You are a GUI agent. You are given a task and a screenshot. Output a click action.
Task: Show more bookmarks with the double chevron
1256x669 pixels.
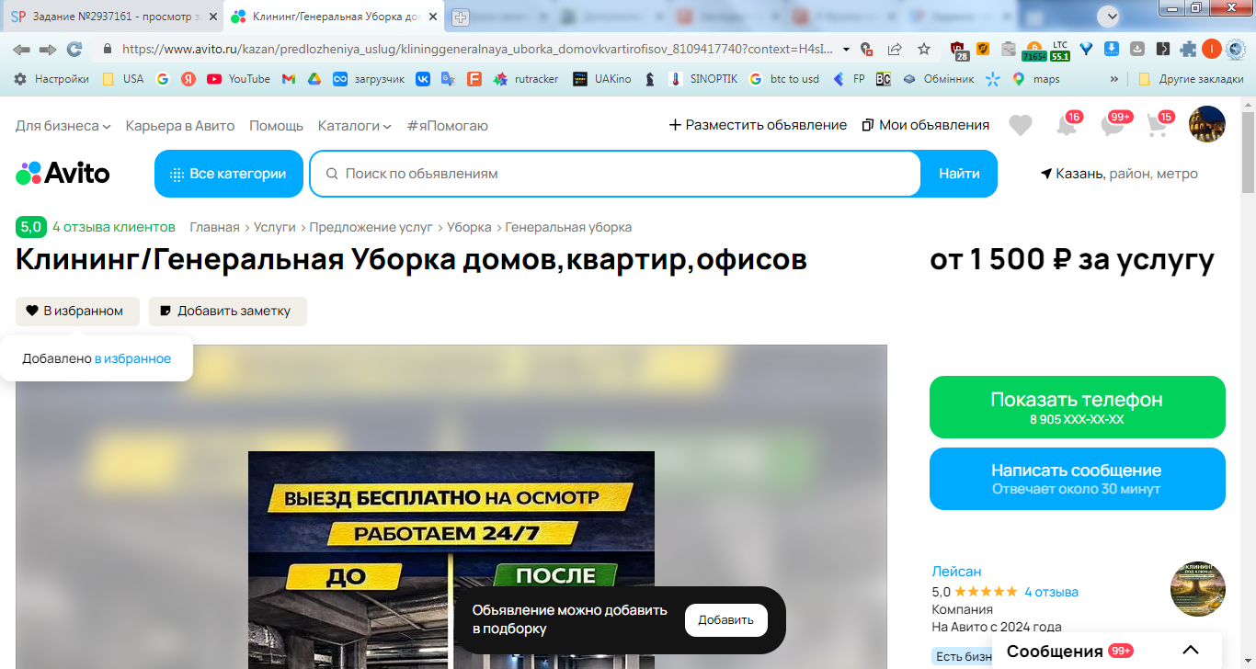1115,79
